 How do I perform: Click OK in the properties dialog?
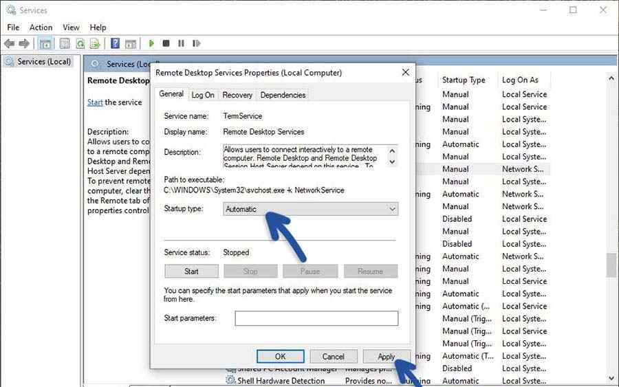pos(281,357)
